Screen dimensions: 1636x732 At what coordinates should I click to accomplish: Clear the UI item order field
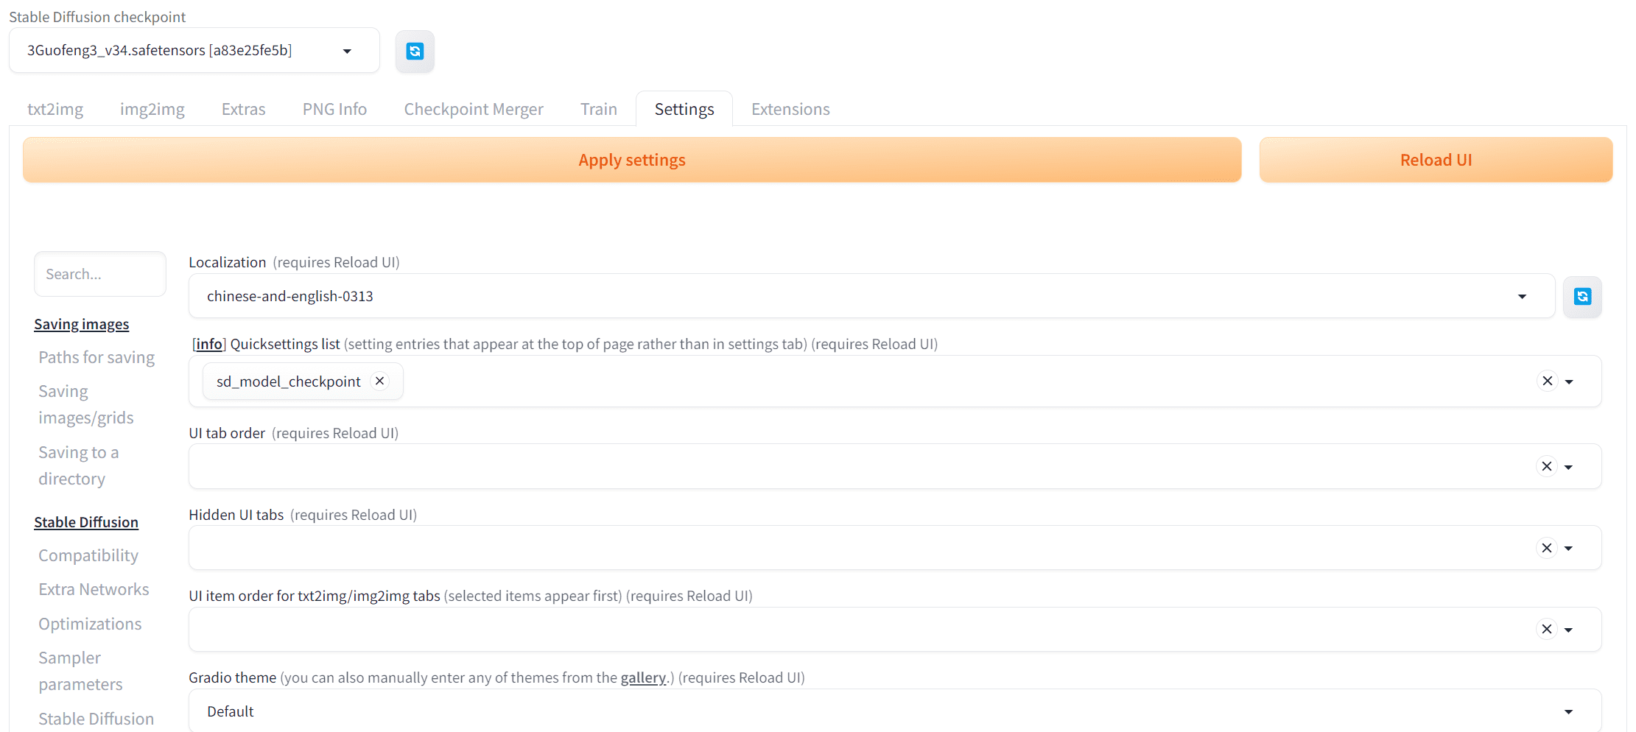click(x=1547, y=630)
